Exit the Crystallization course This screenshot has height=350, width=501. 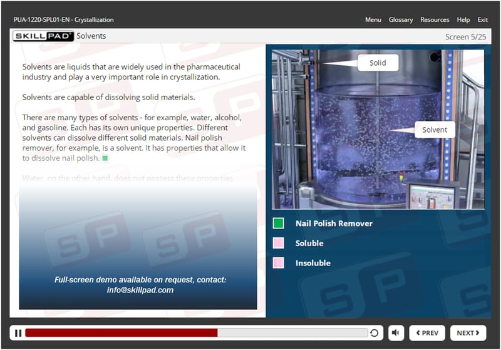click(482, 19)
